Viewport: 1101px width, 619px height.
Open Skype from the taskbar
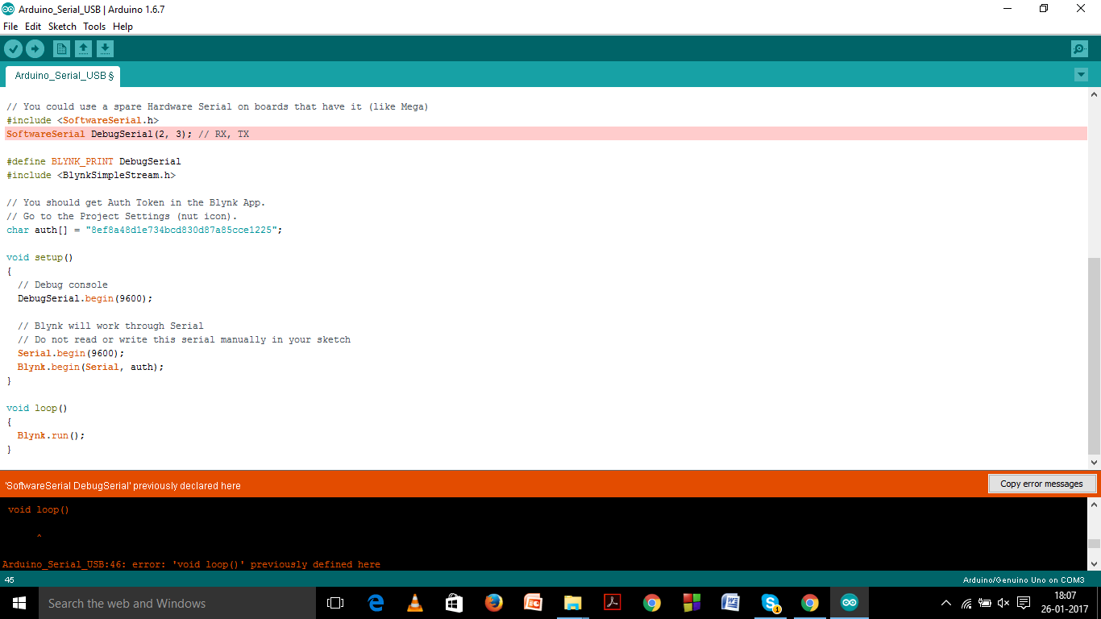point(771,603)
